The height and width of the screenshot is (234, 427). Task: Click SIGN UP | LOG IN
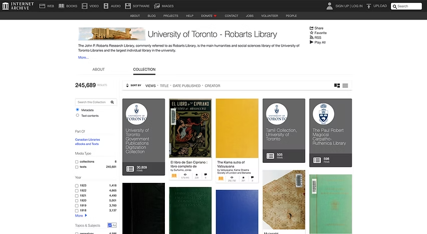click(x=349, y=6)
